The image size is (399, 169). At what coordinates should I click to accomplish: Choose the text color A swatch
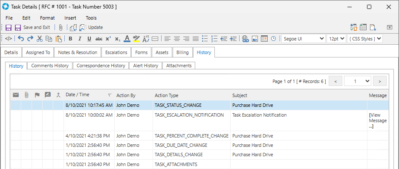(x=127, y=39)
